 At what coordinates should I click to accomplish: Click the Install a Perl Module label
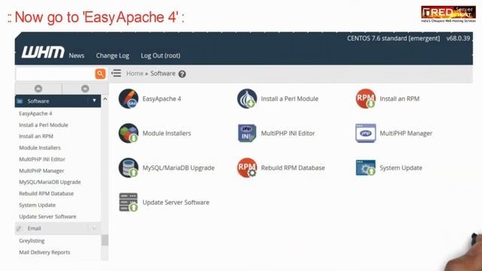(289, 99)
